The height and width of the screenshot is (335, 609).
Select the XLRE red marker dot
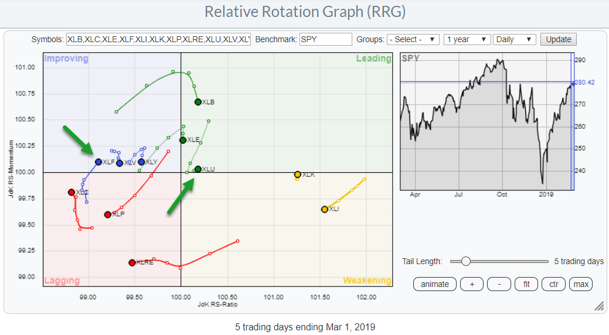tap(132, 262)
